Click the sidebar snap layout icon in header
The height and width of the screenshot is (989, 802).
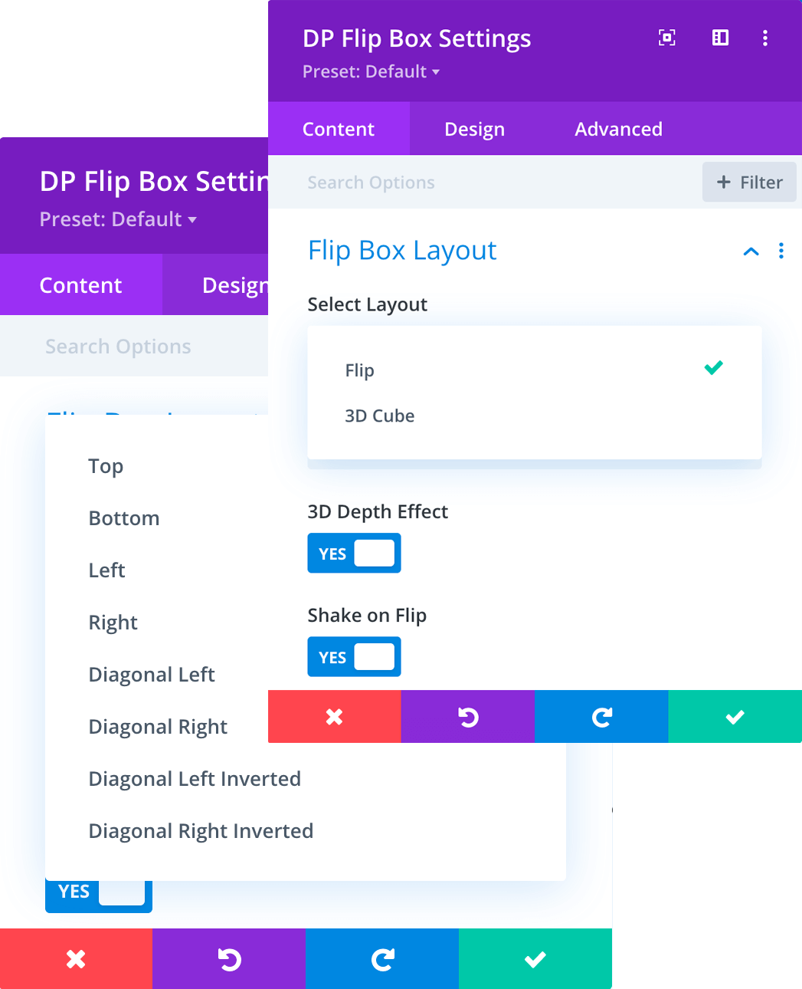(720, 38)
